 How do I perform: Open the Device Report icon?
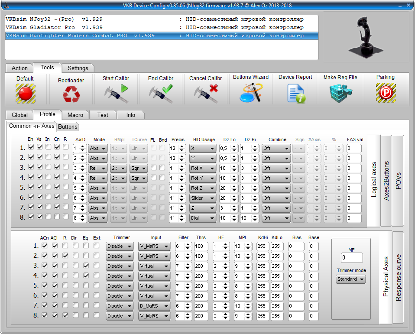tap(295, 93)
